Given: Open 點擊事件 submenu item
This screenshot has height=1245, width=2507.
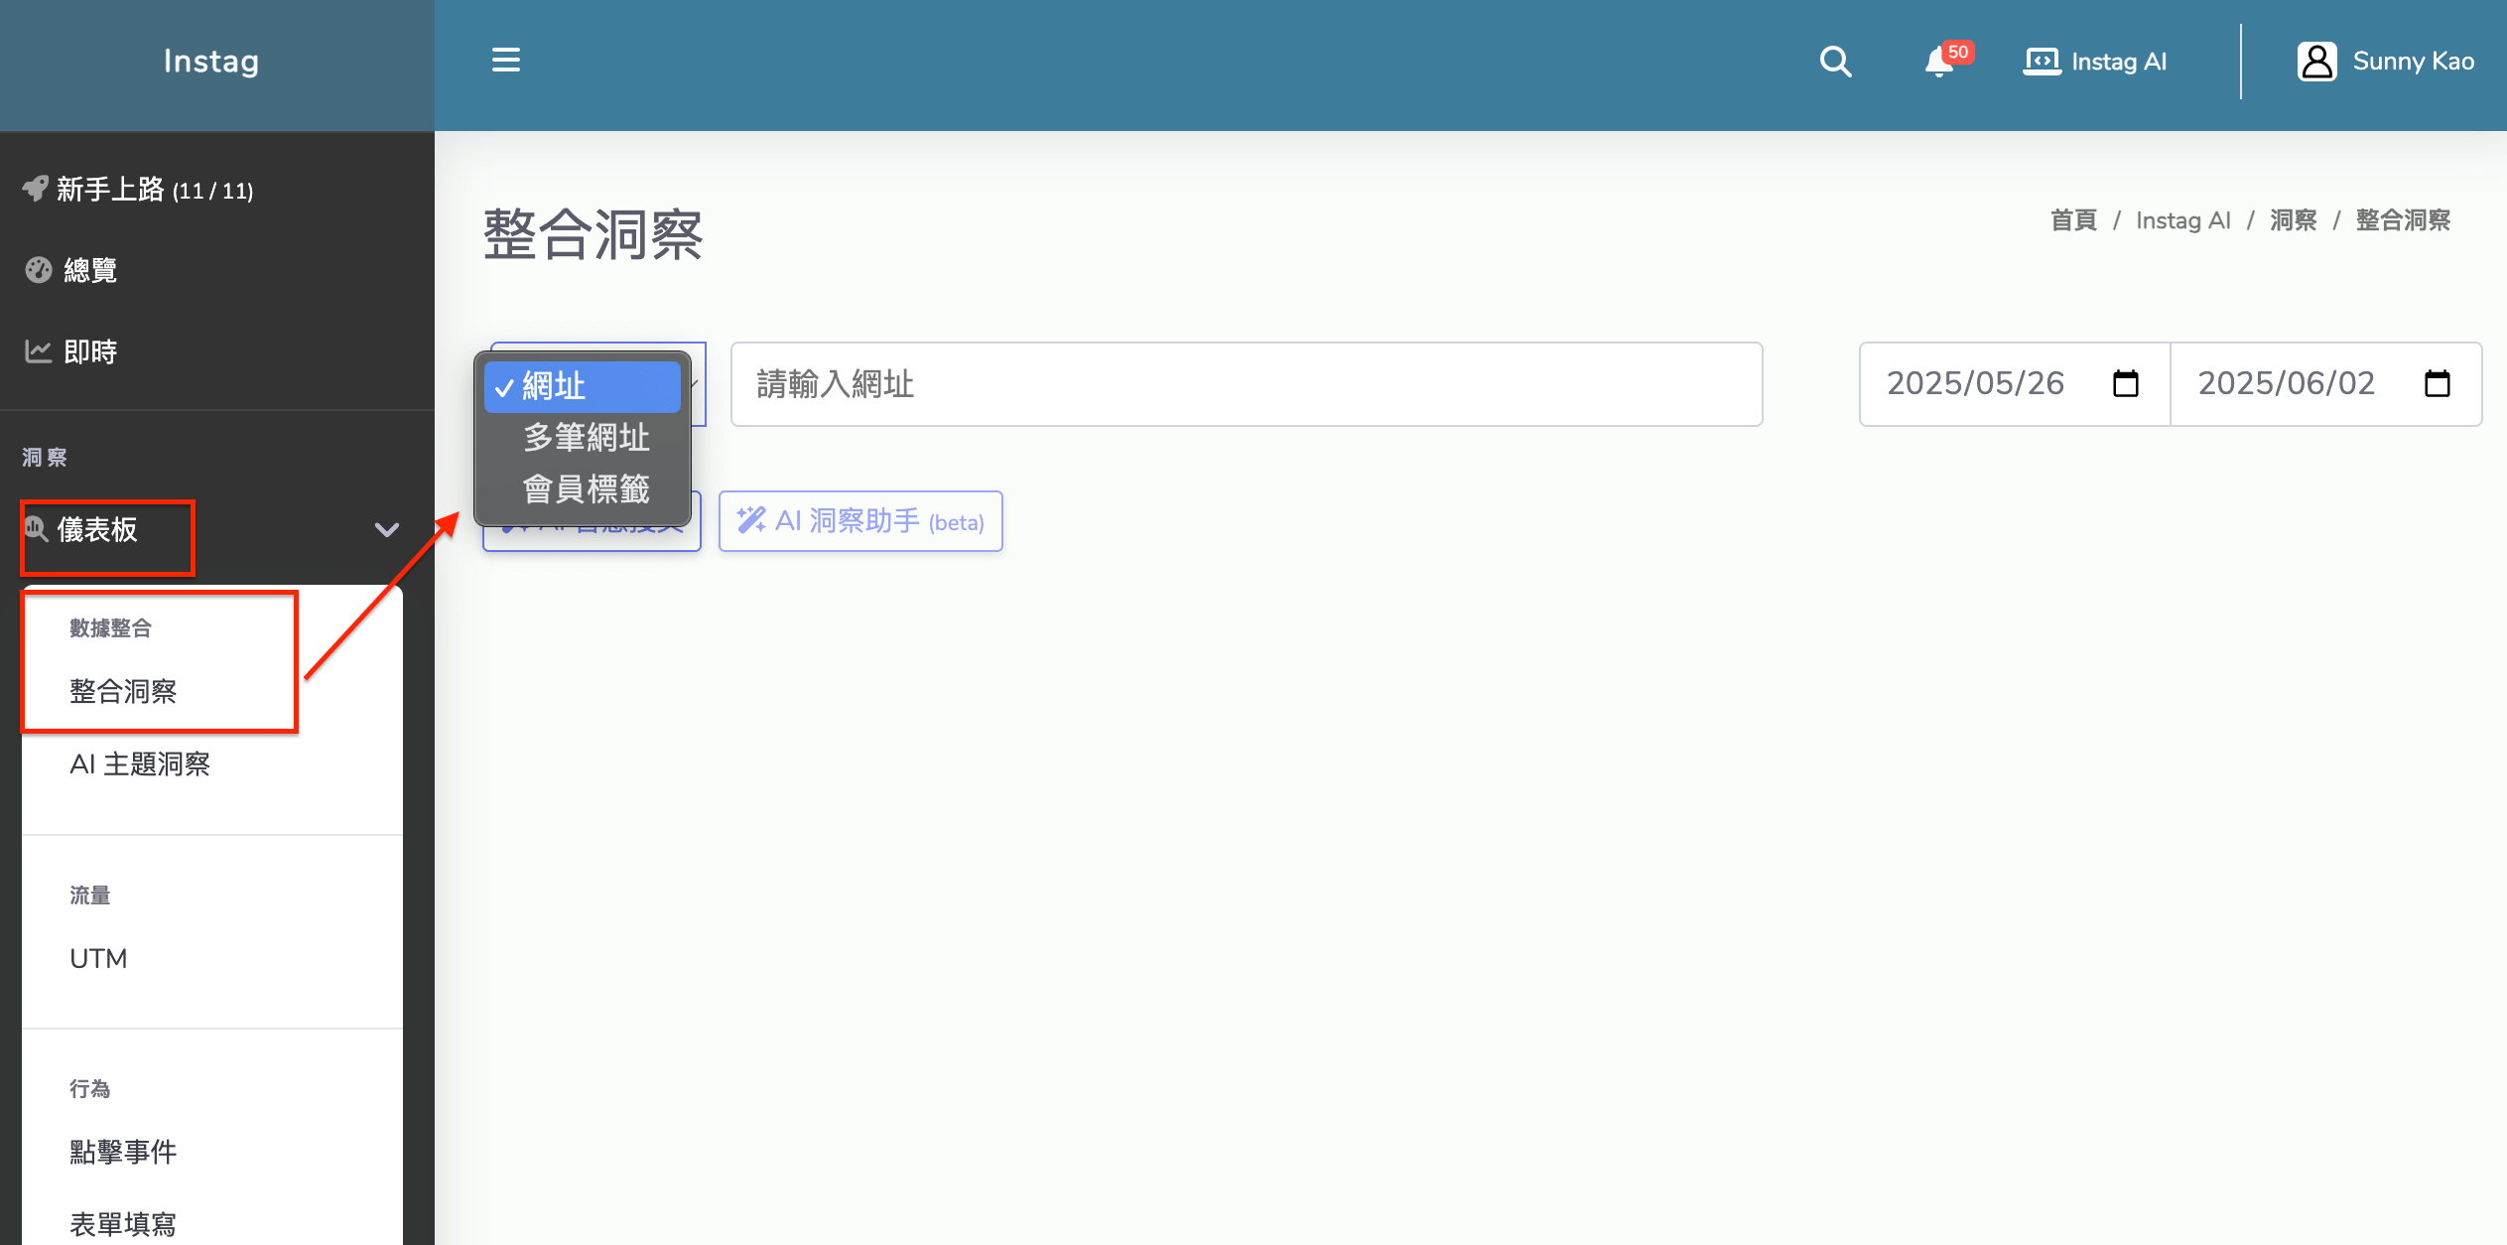Looking at the screenshot, I should (x=123, y=1152).
